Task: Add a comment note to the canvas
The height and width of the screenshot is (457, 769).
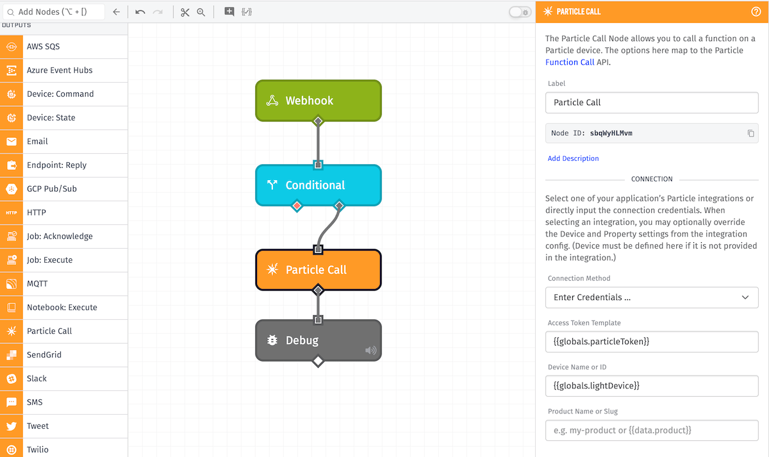Action: pyautogui.click(x=229, y=12)
